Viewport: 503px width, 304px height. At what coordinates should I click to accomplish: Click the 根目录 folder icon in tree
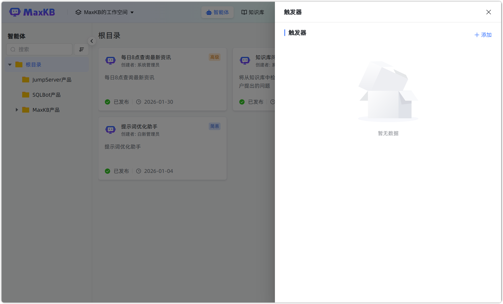point(19,64)
